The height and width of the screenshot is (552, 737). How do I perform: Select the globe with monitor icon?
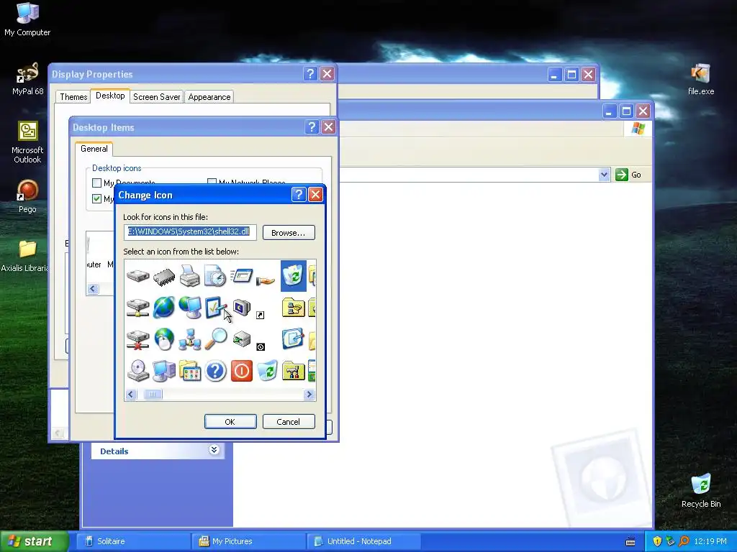click(x=190, y=308)
